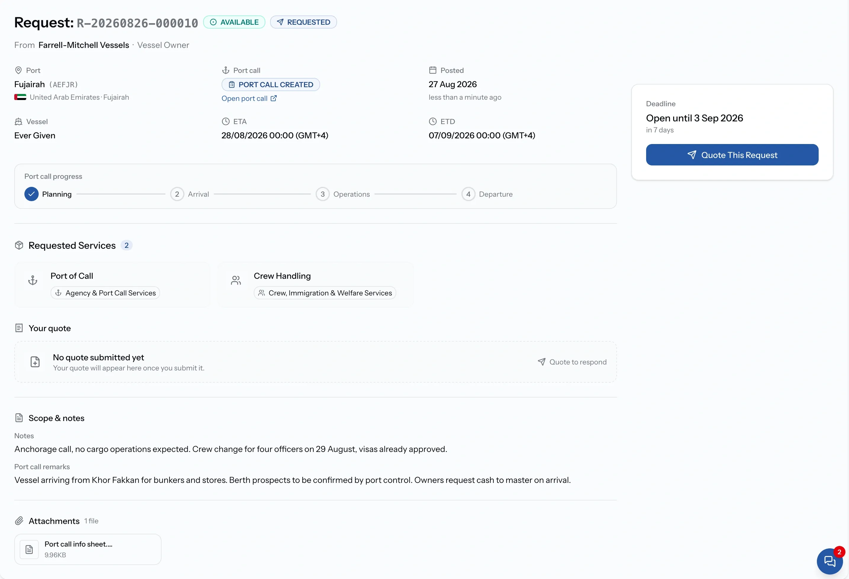Click the document icon on the attachment card
Screen dimensions: 849x579
pos(29,550)
